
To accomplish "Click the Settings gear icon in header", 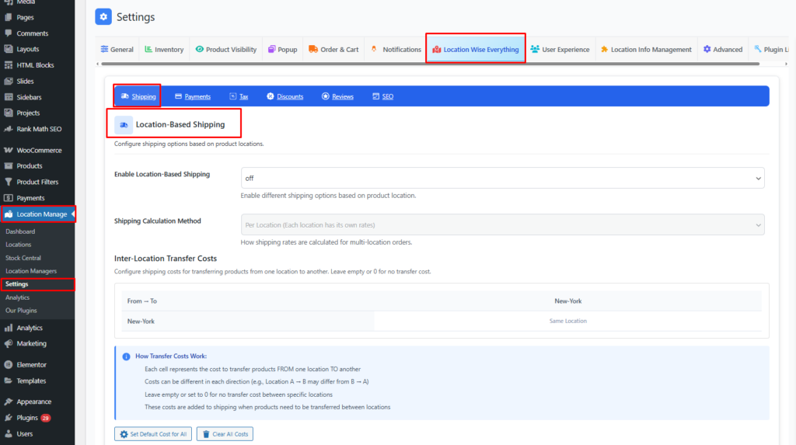I will (x=103, y=16).
